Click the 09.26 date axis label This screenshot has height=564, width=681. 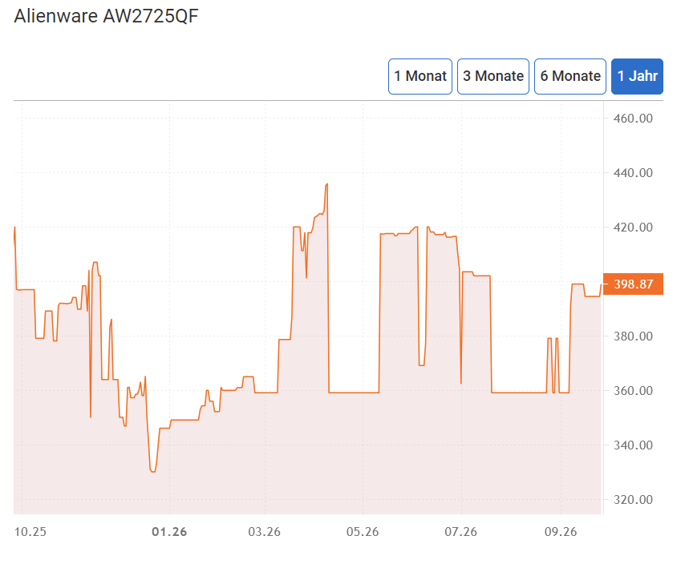561,532
